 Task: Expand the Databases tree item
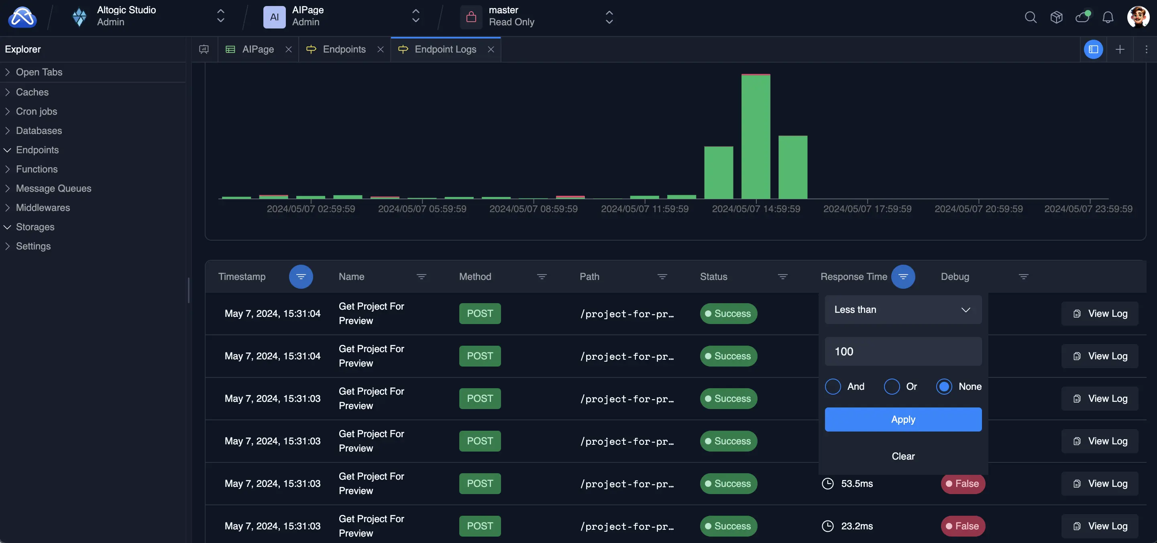pos(39,131)
